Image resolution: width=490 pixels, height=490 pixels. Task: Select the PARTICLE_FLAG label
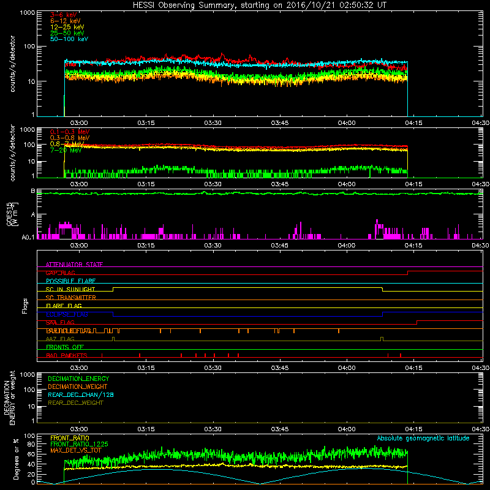click(69, 331)
